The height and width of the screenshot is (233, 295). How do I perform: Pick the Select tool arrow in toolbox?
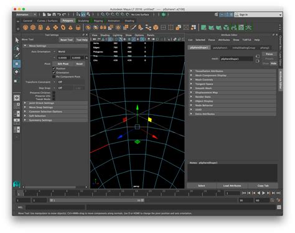click(x=17, y=40)
